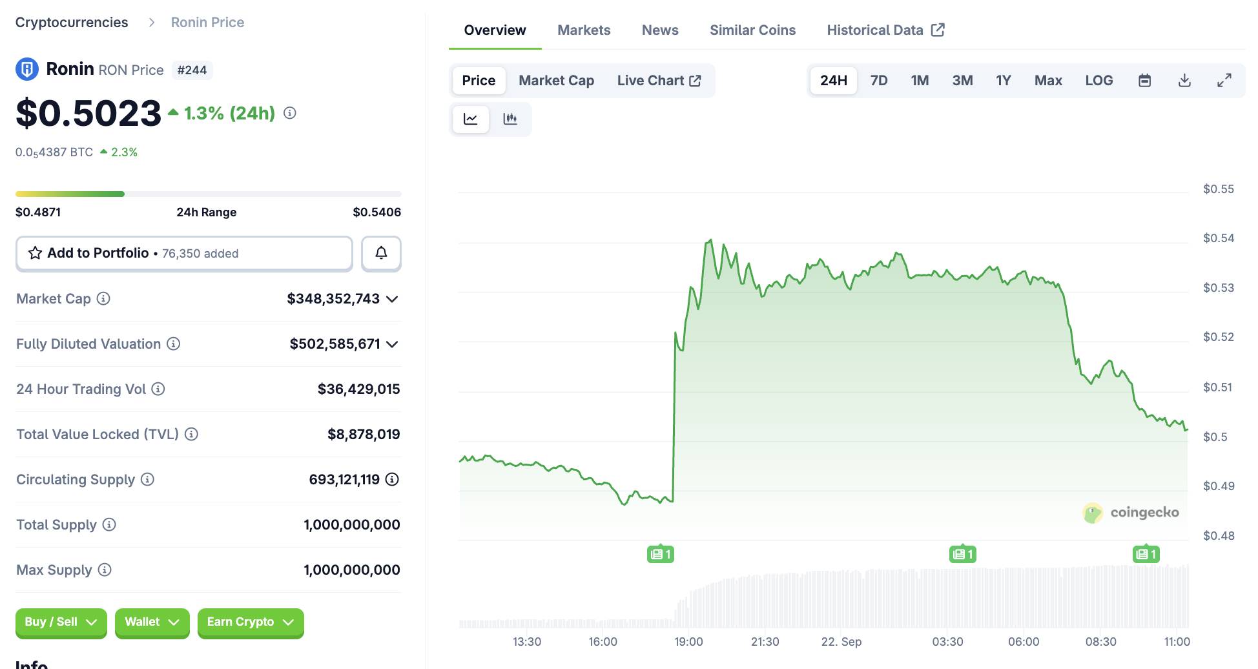Open Fully Diluted Valuation info icon

point(173,344)
